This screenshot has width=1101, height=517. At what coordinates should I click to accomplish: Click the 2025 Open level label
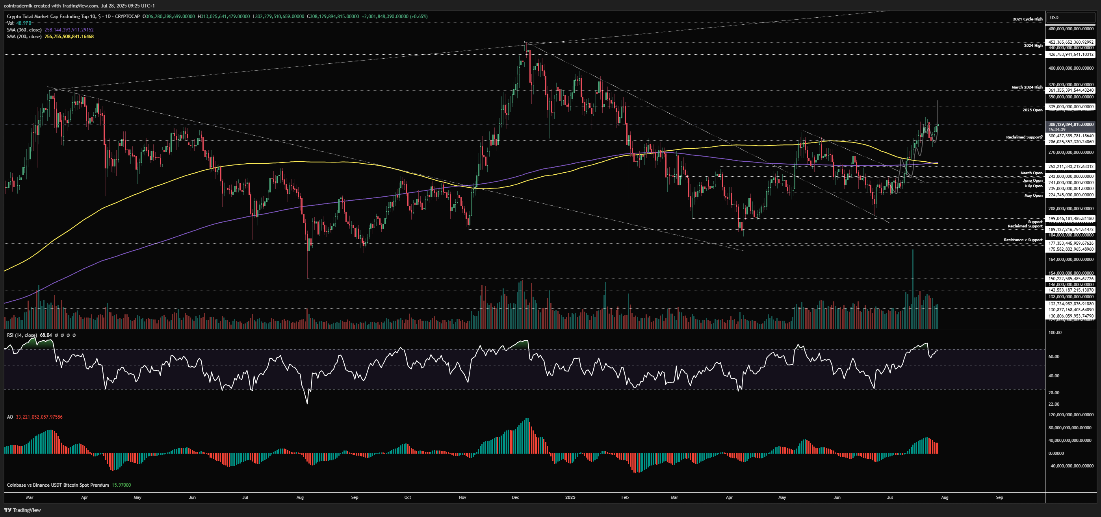(1032, 110)
